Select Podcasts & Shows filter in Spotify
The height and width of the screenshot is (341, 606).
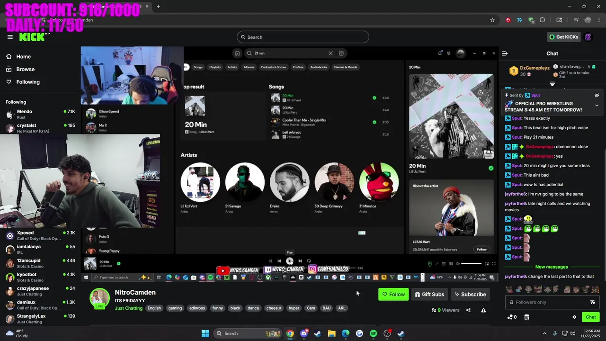pos(274,67)
